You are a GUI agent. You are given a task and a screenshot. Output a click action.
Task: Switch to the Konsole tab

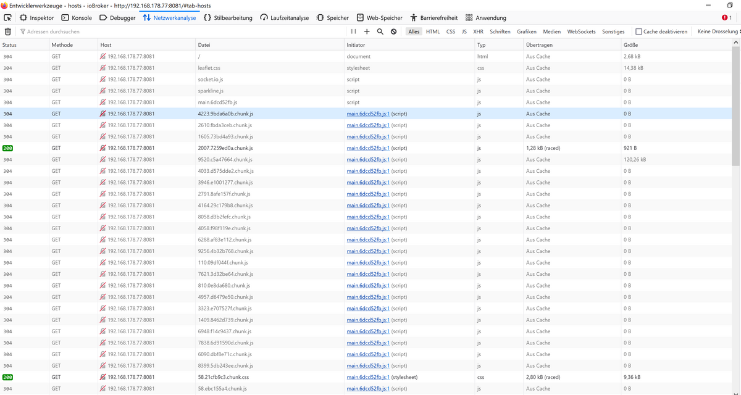[77, 18]
